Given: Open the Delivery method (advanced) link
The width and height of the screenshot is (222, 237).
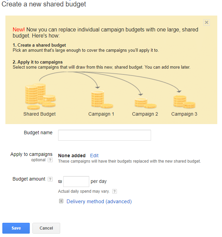Looking at the screenshot, I should 99,202.
